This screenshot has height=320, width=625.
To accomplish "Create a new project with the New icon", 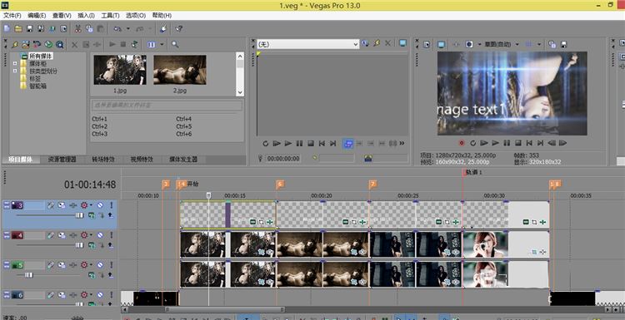I will tap(7, 28).
